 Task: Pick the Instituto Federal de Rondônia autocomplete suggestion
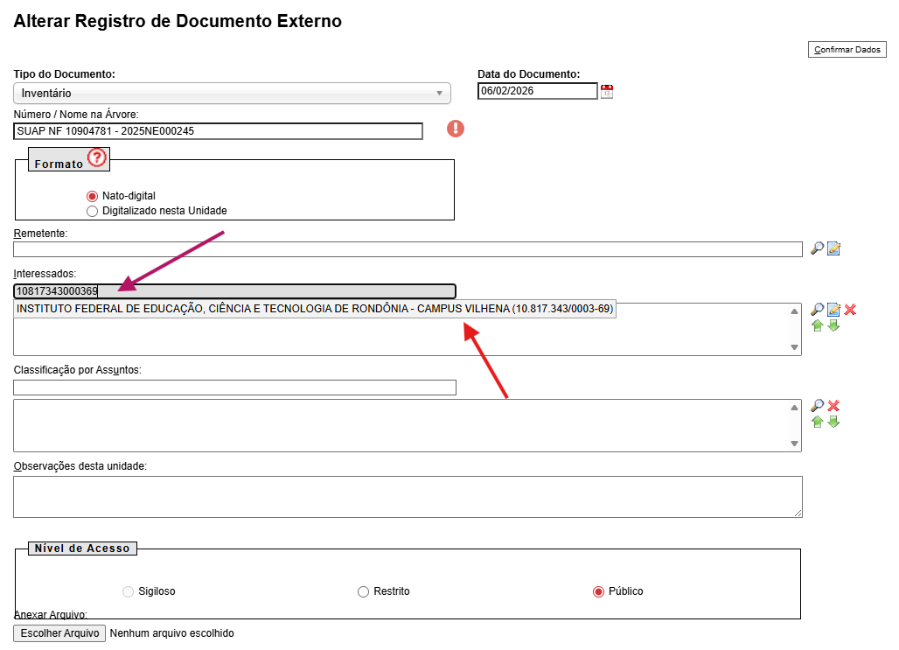click(x=315, y=310)
